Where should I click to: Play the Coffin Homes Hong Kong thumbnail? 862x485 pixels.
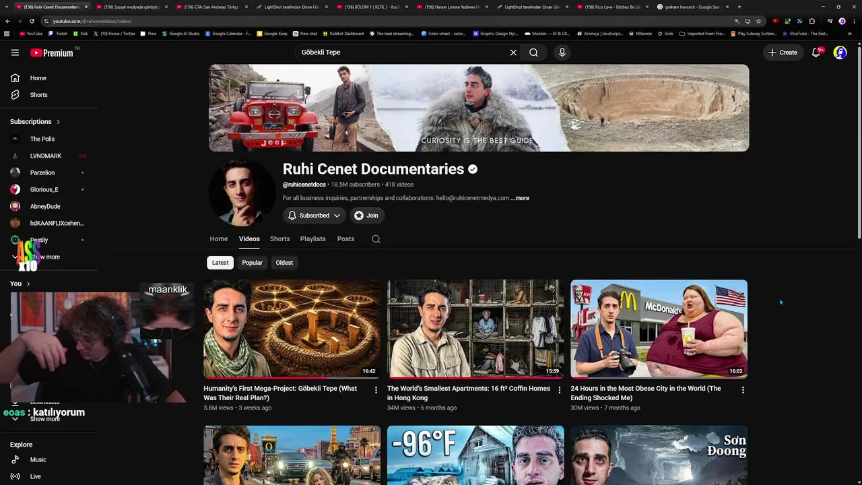(475, 329)
